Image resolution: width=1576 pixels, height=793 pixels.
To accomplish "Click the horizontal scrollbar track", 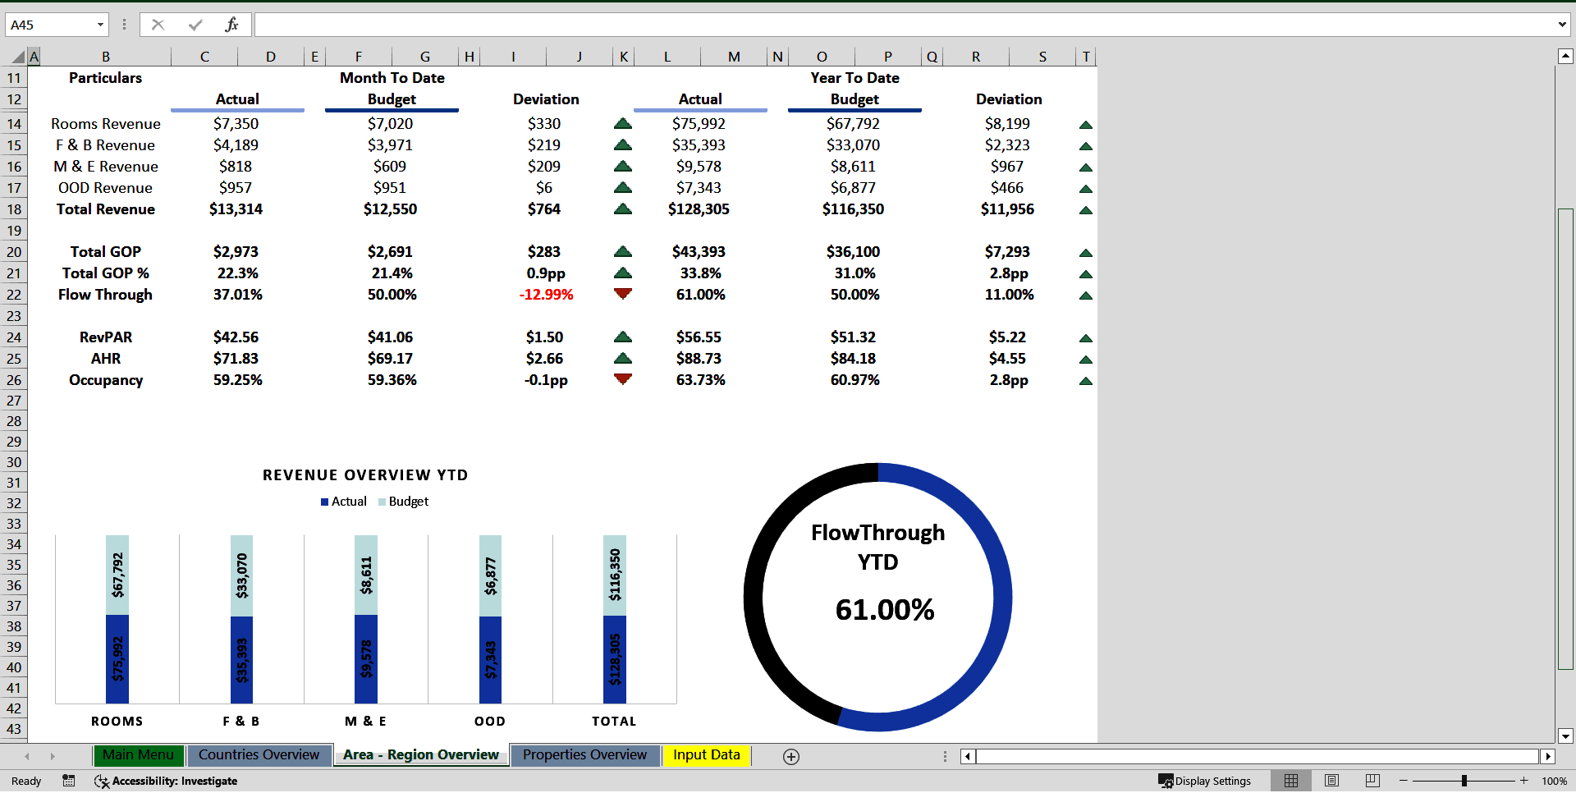I will pos(1258,757).
